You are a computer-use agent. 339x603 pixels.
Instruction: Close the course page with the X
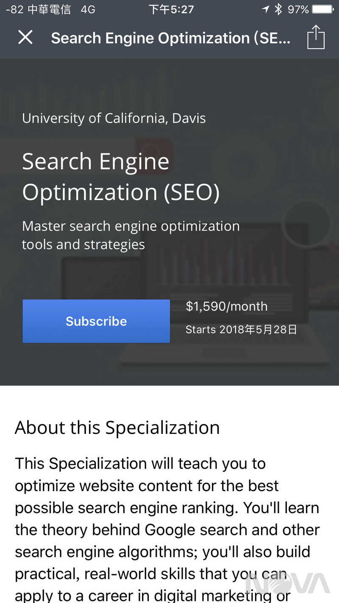coord(25,37)
